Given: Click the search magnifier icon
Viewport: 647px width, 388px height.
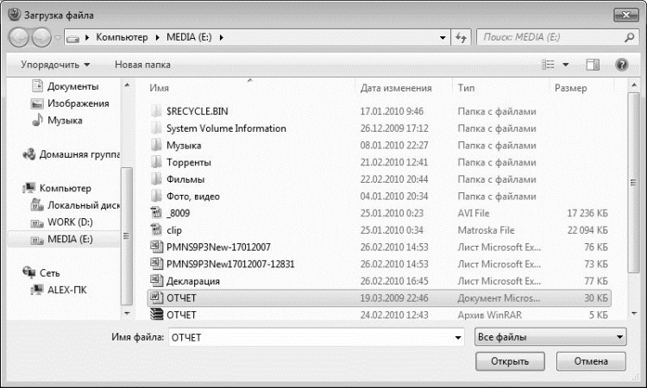Looking at the screenshot, I should [x=629, y=38].
